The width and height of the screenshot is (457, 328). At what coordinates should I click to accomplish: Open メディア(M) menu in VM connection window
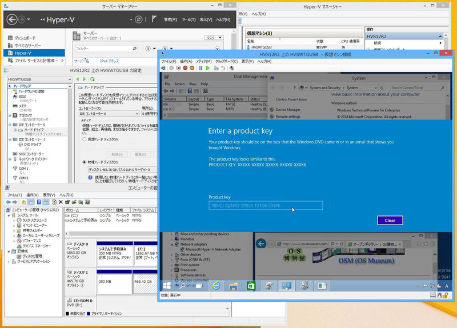[204, 61]
